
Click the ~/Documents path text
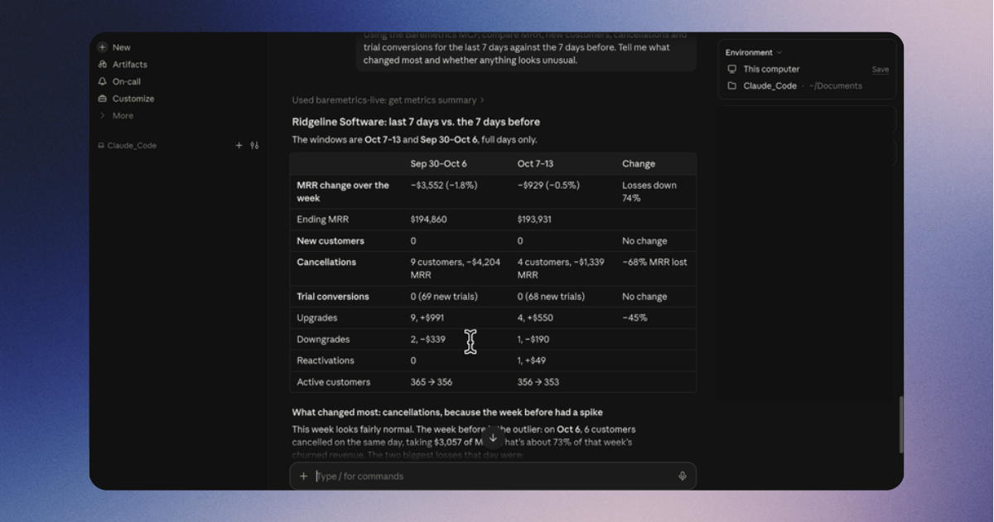[x=836, y=86]
